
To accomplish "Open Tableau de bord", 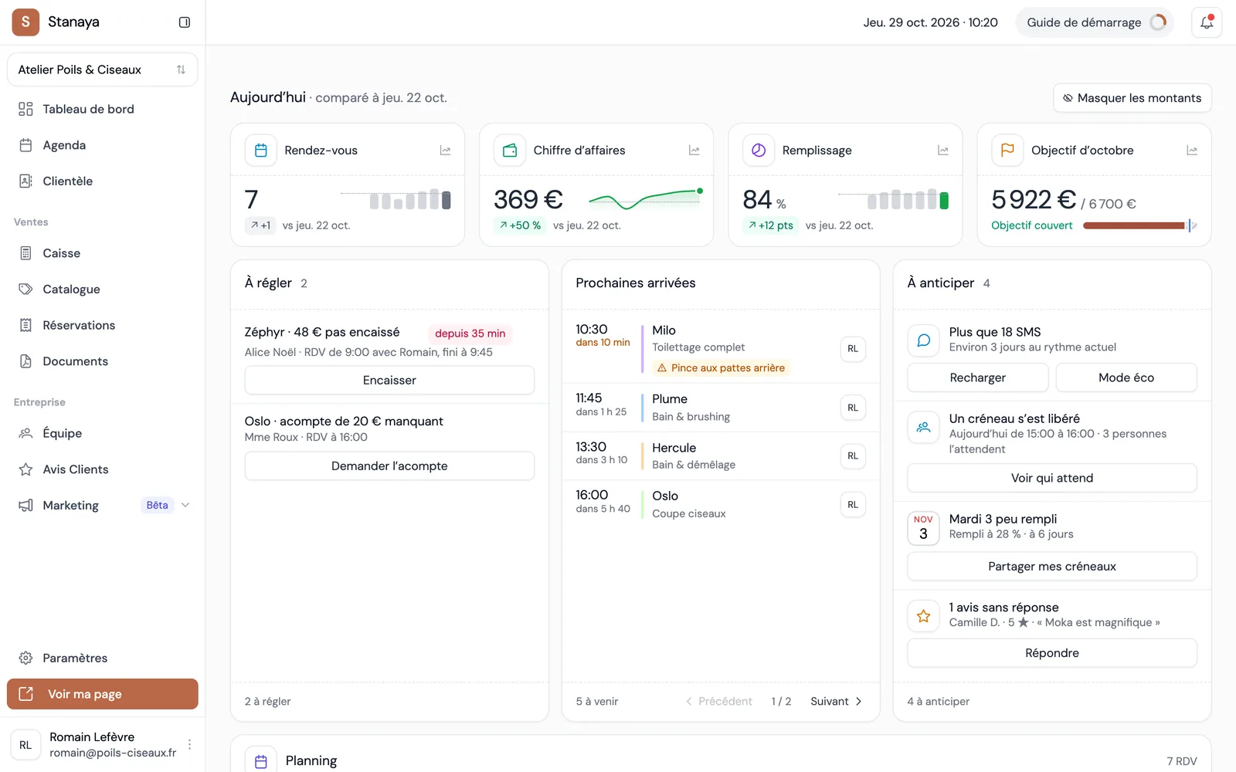I will [103, 109].
